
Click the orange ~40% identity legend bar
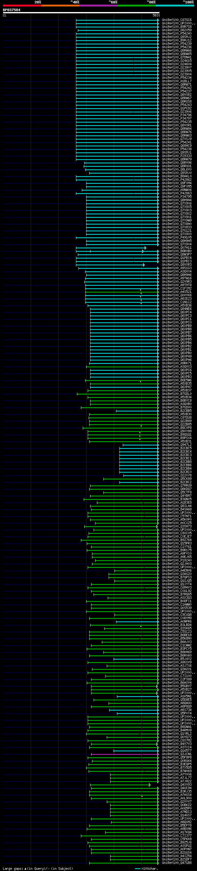pos(60,6)
